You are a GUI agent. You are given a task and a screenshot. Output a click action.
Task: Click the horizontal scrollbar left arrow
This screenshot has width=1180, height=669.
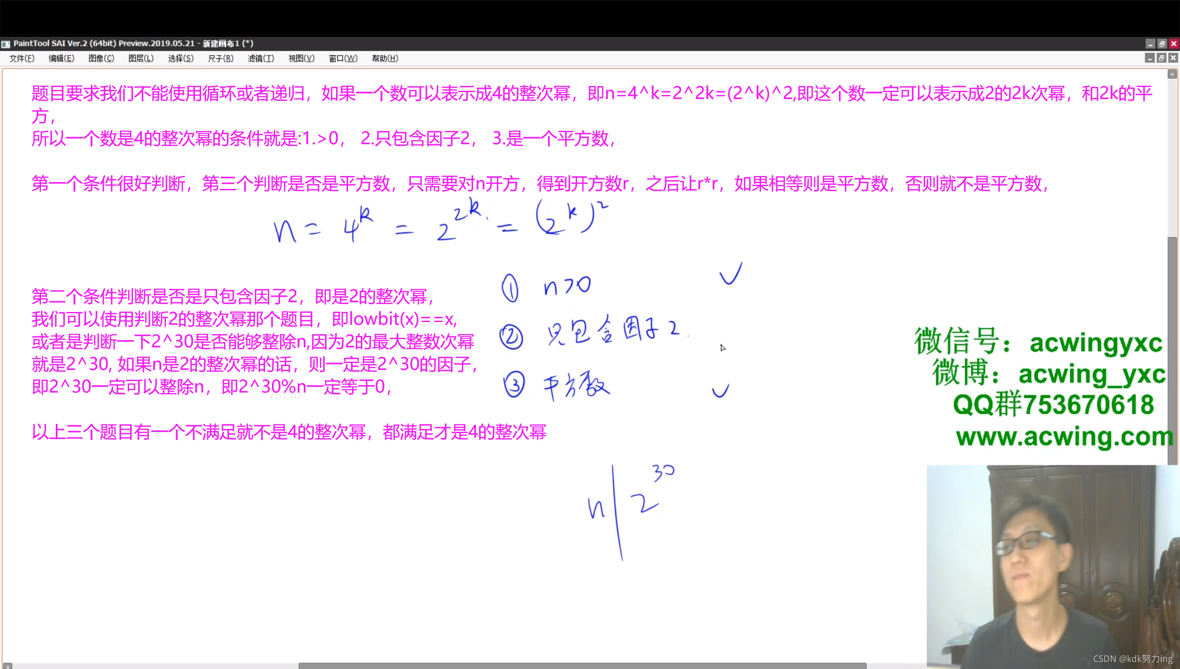[x=7, y=666]
